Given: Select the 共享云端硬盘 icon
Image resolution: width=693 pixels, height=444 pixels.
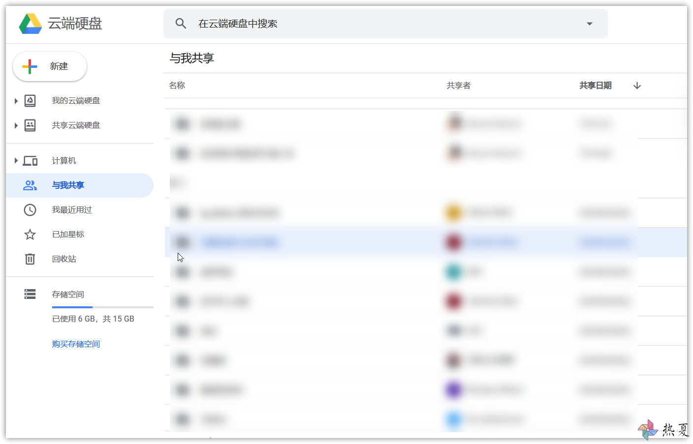Looking at the screenshot, I should click(x=30, y=125).
